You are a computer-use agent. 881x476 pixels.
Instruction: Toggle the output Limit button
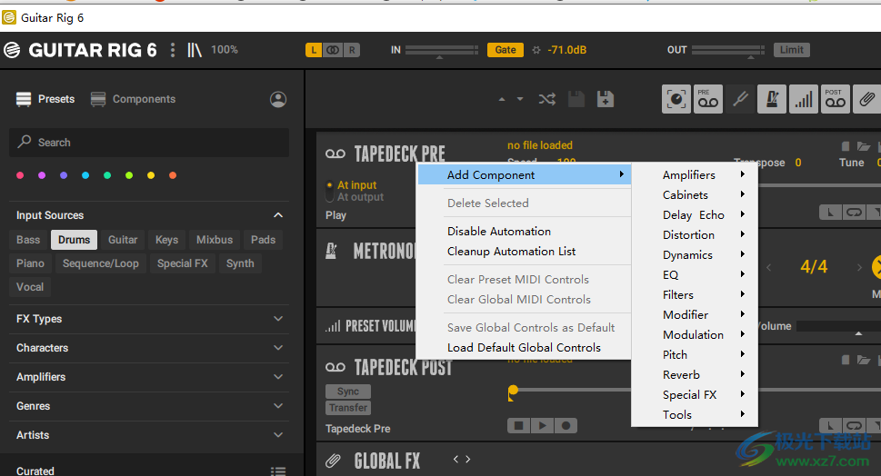tap(791, 50)
